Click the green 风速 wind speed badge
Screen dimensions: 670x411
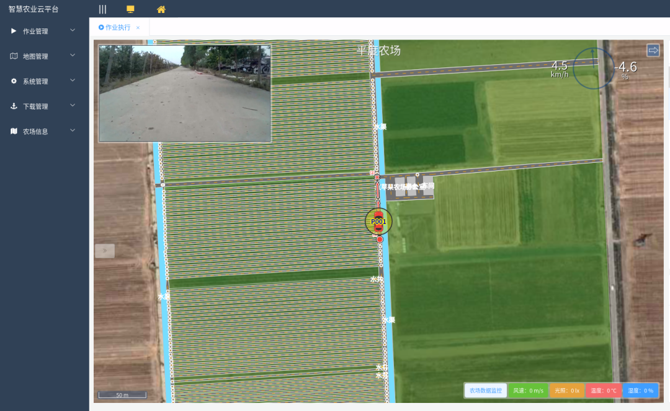[528, 391]
